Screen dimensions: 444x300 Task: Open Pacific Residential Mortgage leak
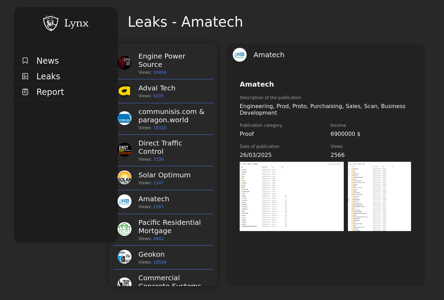pos(163,230)
